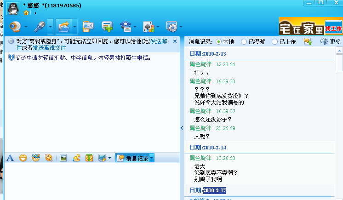Click the contact's penguin avatar

click(13, 9)
